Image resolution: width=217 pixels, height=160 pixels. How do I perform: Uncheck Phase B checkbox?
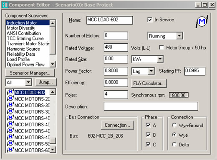click(x=148, y=135)
